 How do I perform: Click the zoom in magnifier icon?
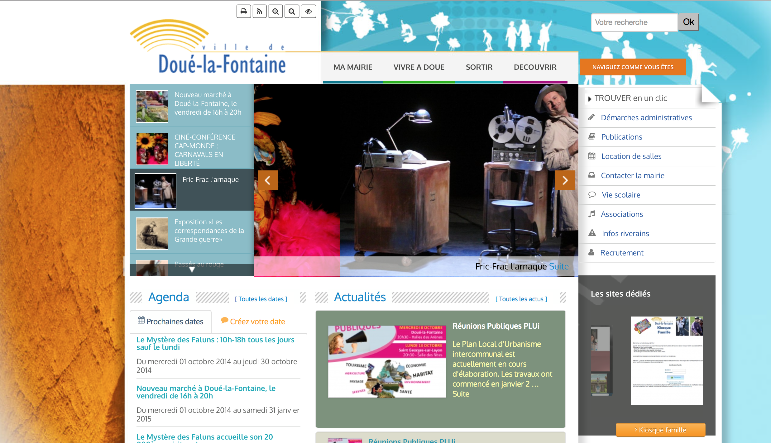[x=275, y=12]
